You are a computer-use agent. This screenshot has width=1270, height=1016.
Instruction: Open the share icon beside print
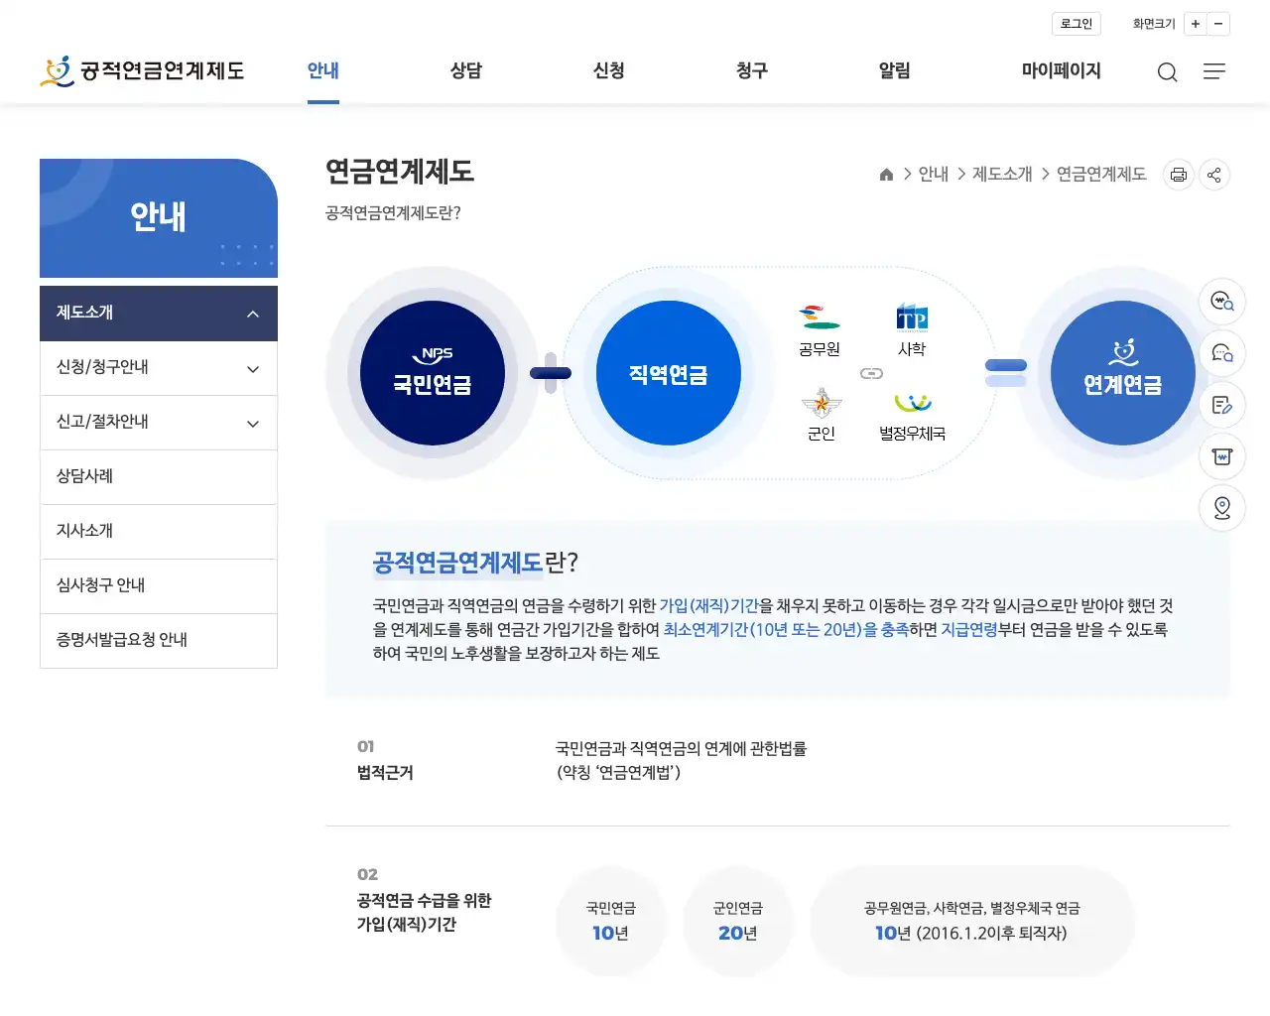point(1213,174)
